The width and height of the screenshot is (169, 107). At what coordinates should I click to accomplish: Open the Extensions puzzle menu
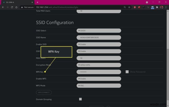click(157, 7)
